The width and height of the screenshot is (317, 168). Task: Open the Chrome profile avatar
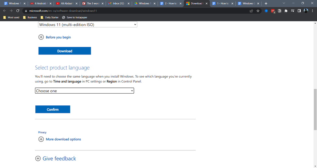[x=306, y=11]
